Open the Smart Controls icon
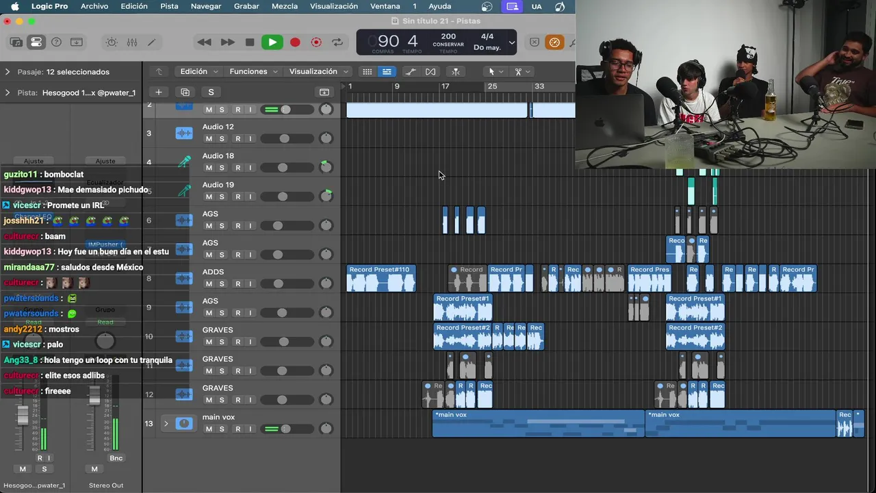 click(x=112, y=42)
